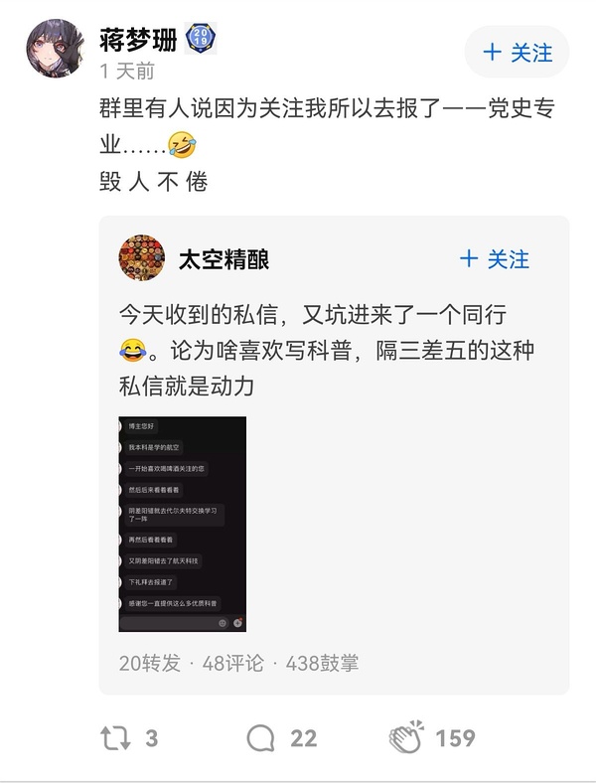This screenshot has width=596, height=783.
Task: Applaud the post with the clapping icon
Action: pos(406,737)
